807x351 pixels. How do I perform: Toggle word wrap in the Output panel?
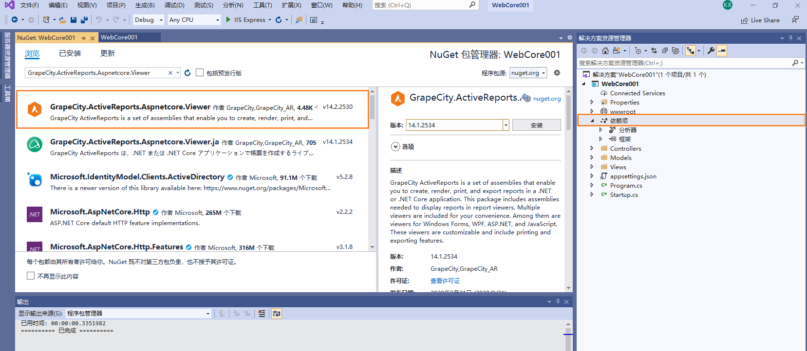(277, 314)
